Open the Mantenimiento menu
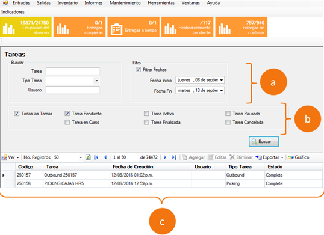The height and width of the screenshot is (235, 324). (x=125, y=3)
